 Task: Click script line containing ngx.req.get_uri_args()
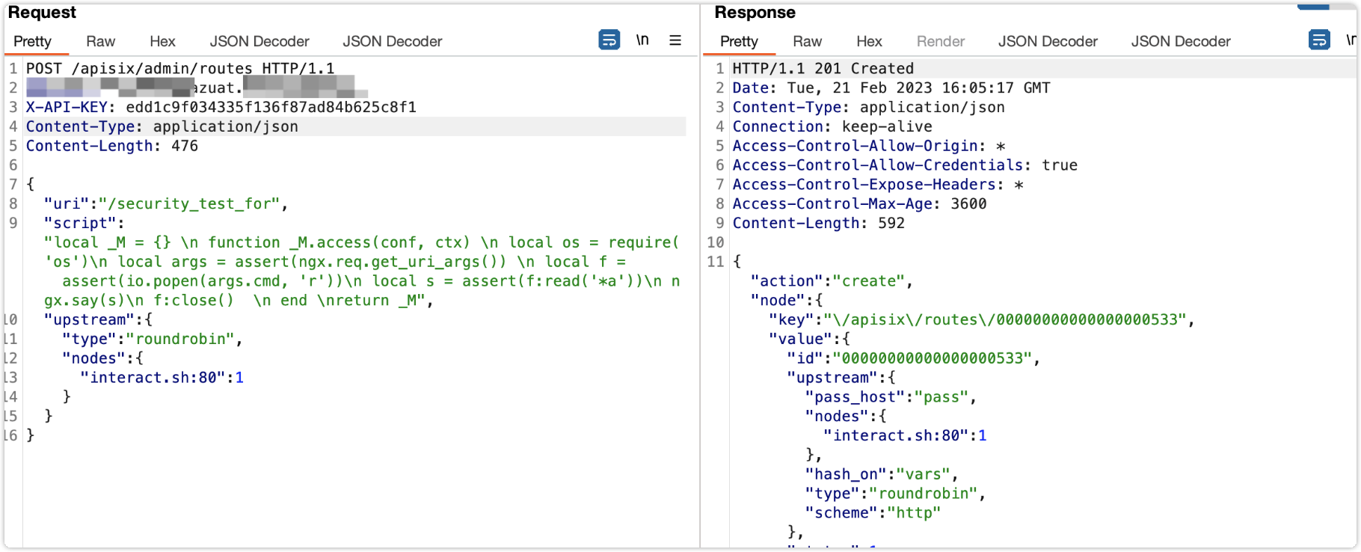click(x=335, y=263)
